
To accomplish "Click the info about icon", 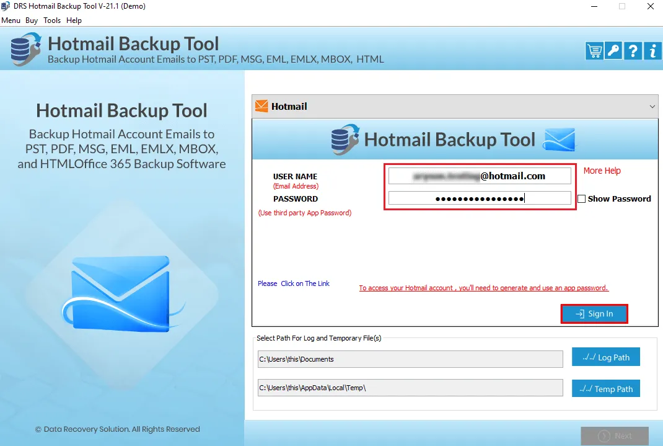I will (x=652, y=51).
